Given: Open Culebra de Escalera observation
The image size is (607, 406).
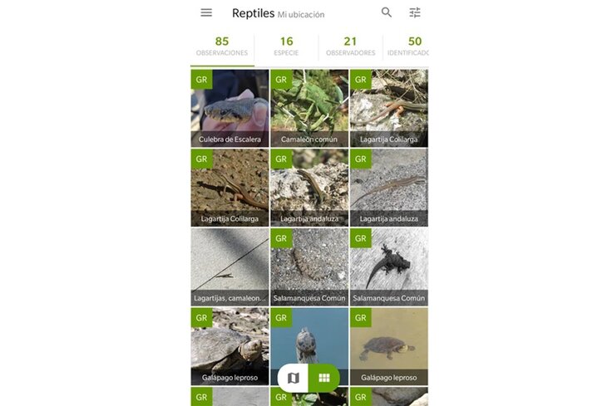Looking at the screenshot, I should [x=229, y=108].
